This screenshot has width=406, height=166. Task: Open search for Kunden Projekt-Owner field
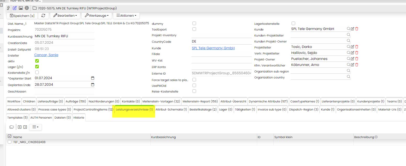(348, 41)
